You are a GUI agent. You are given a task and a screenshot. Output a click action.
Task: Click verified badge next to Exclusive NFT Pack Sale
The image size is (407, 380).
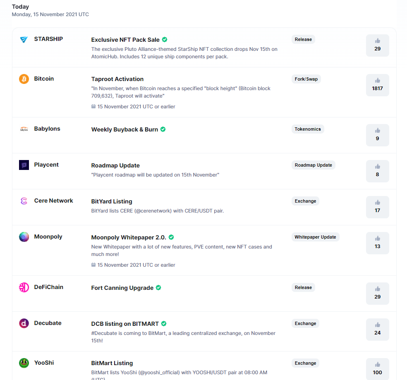(165, 39)
